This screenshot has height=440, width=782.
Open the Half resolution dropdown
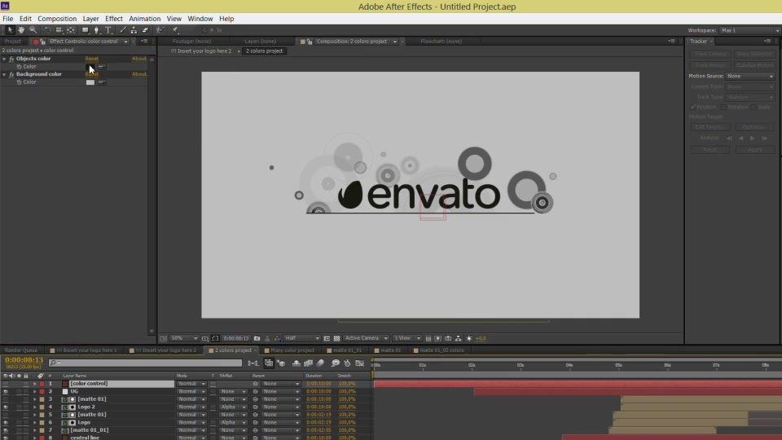pyautogui.click(x=301, y=338)
